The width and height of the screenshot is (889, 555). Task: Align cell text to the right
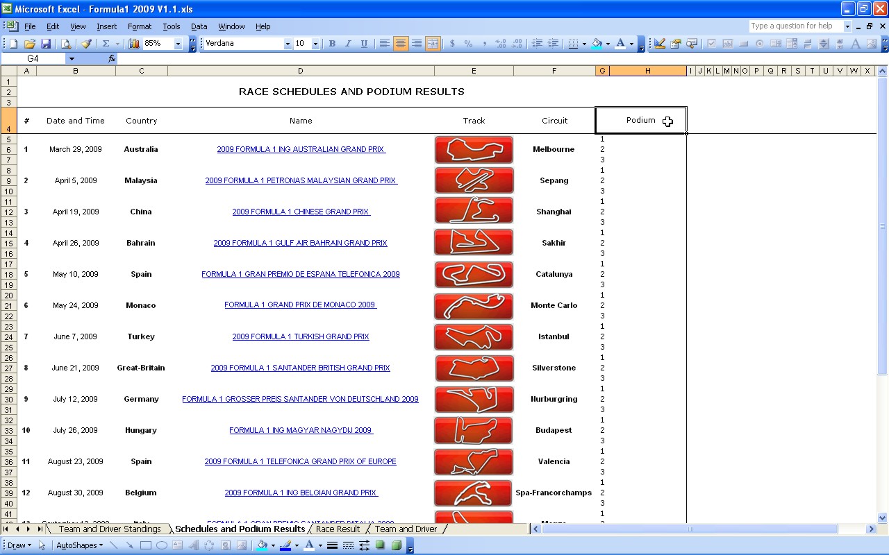(x=416, y=43)
